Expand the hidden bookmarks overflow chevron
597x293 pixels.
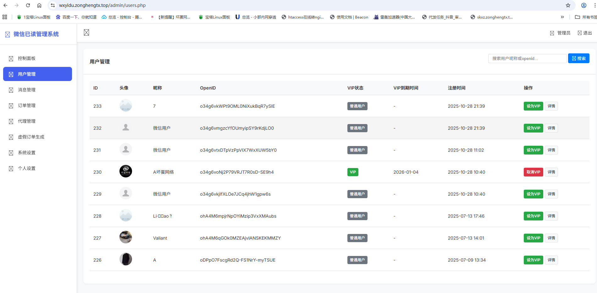(x=562, y=17)
